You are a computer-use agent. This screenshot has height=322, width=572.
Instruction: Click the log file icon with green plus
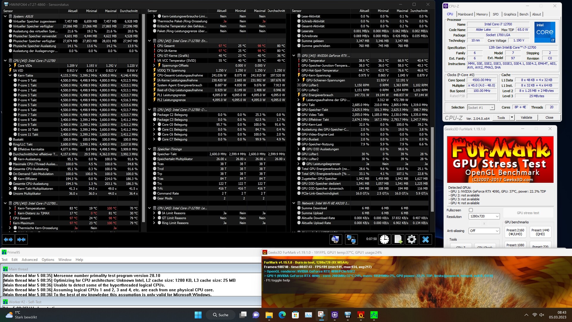398,239
